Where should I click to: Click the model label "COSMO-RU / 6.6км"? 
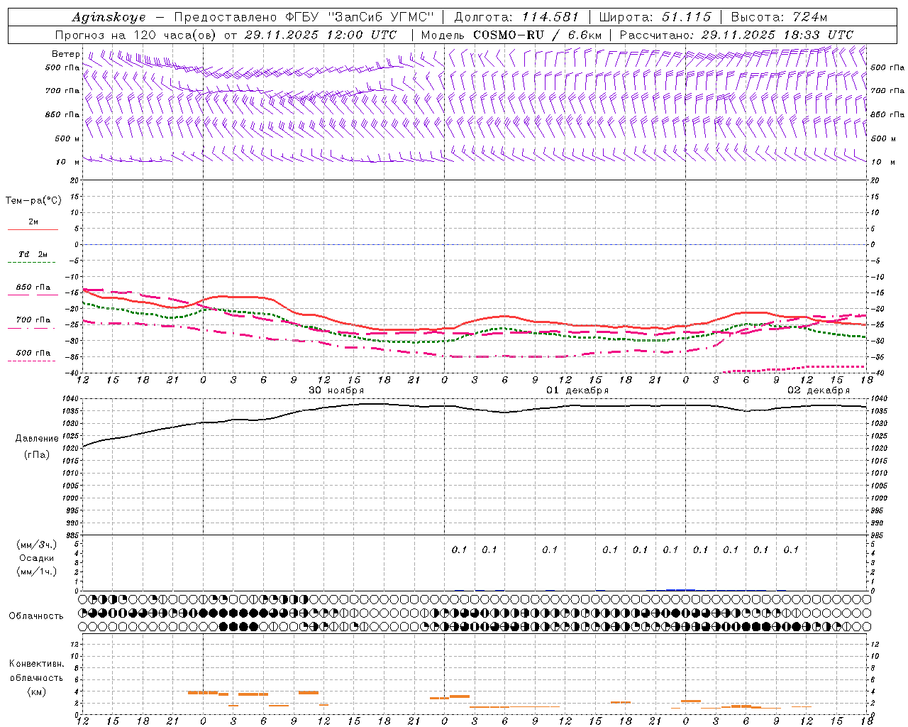coord(538,35)
